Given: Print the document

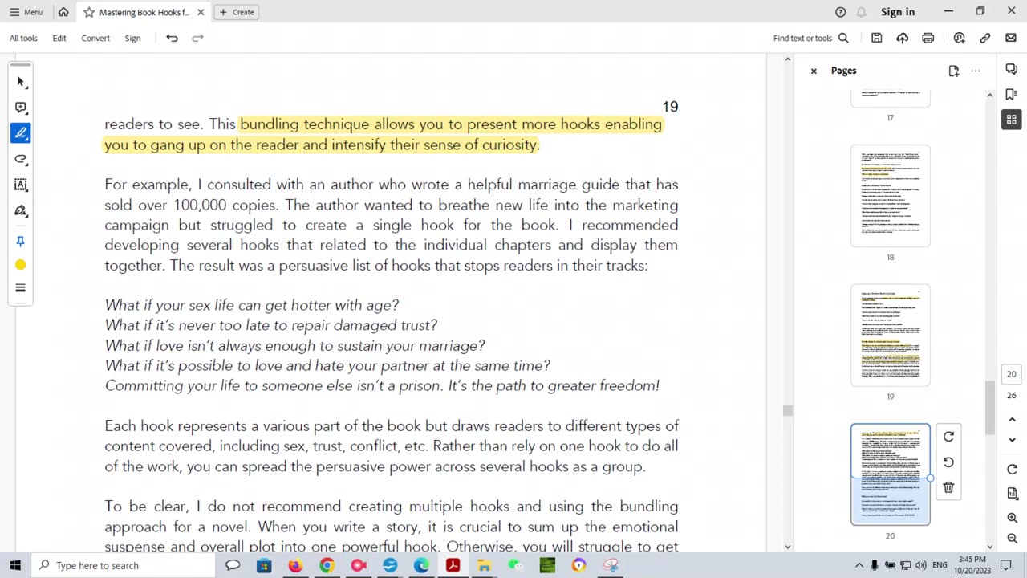Looking at the screenshot, I should tap(928, 38).
